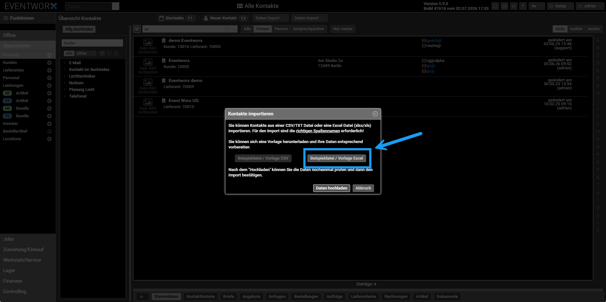606x302 pixels.
Task: Switch status filter to Archiv
Action: click(x=594, y=29)
